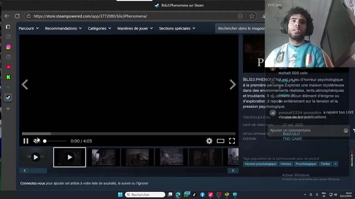
Task: Adjust the video volume slider
Action: click(55, 141)
